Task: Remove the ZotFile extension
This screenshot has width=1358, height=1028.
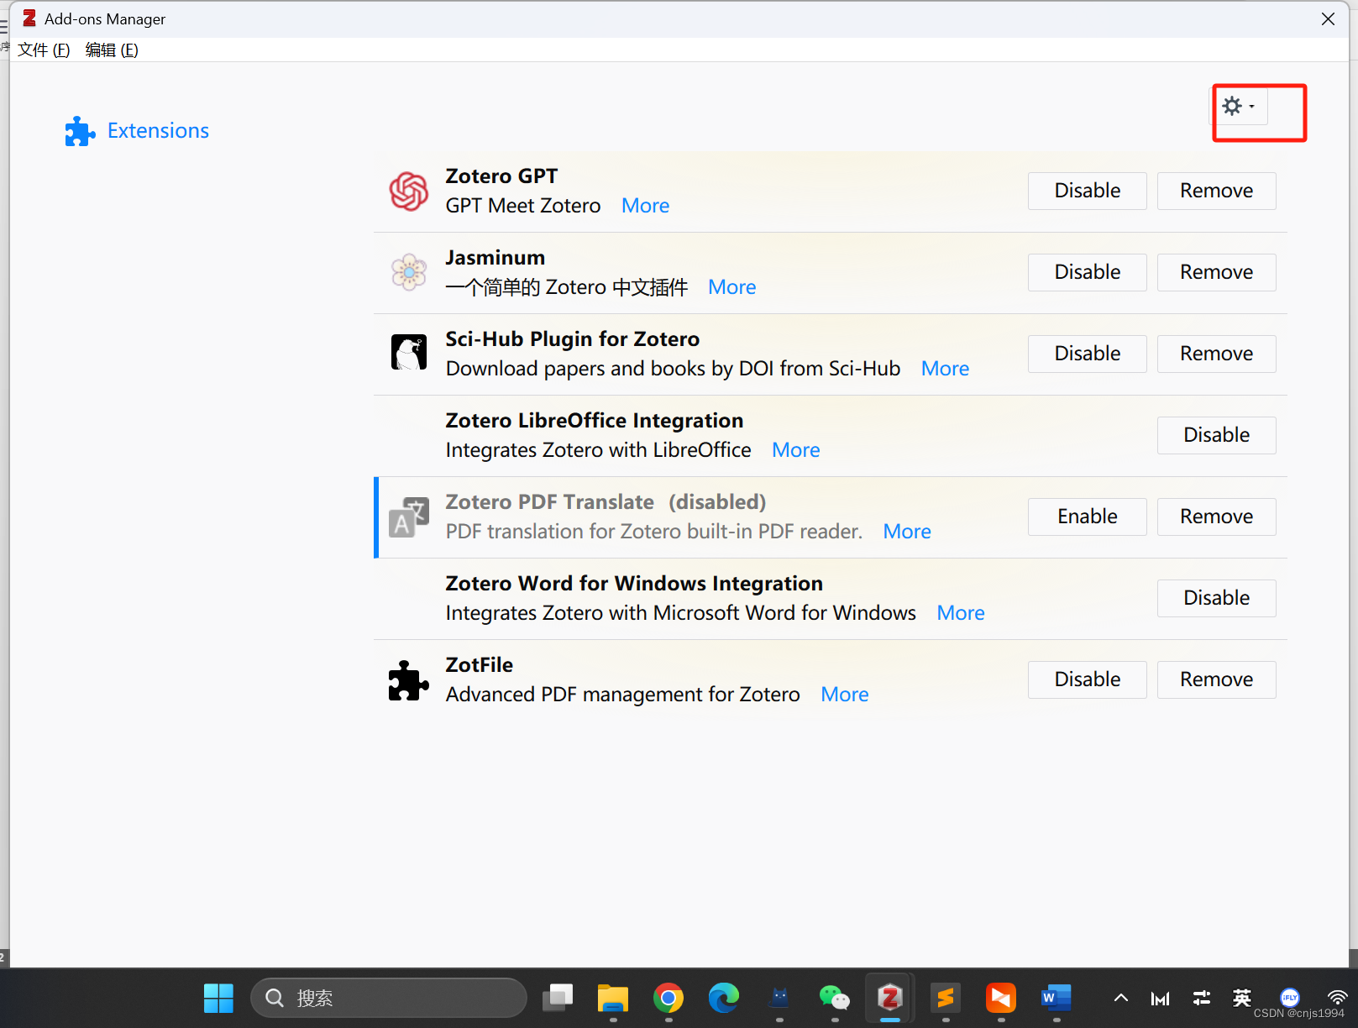Action: point(1216,679)
